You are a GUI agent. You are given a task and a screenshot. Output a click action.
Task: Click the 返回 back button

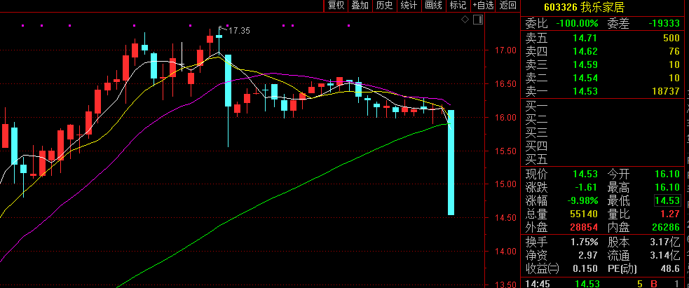508,6
